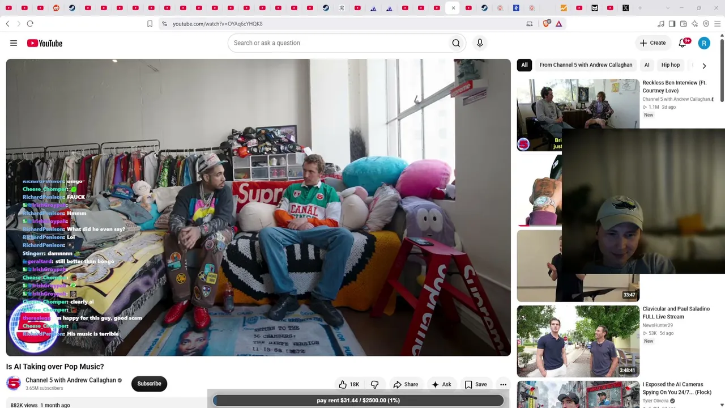Open the Brave Shields icon
This screenshot has height=408, width=725.
[547, 24]
